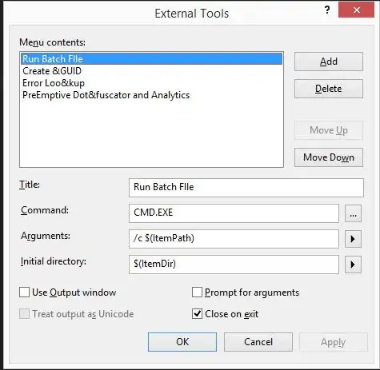Open the Initial directory macro arrow menu
The image size is (380, 370).
click(x=353, y=265)
